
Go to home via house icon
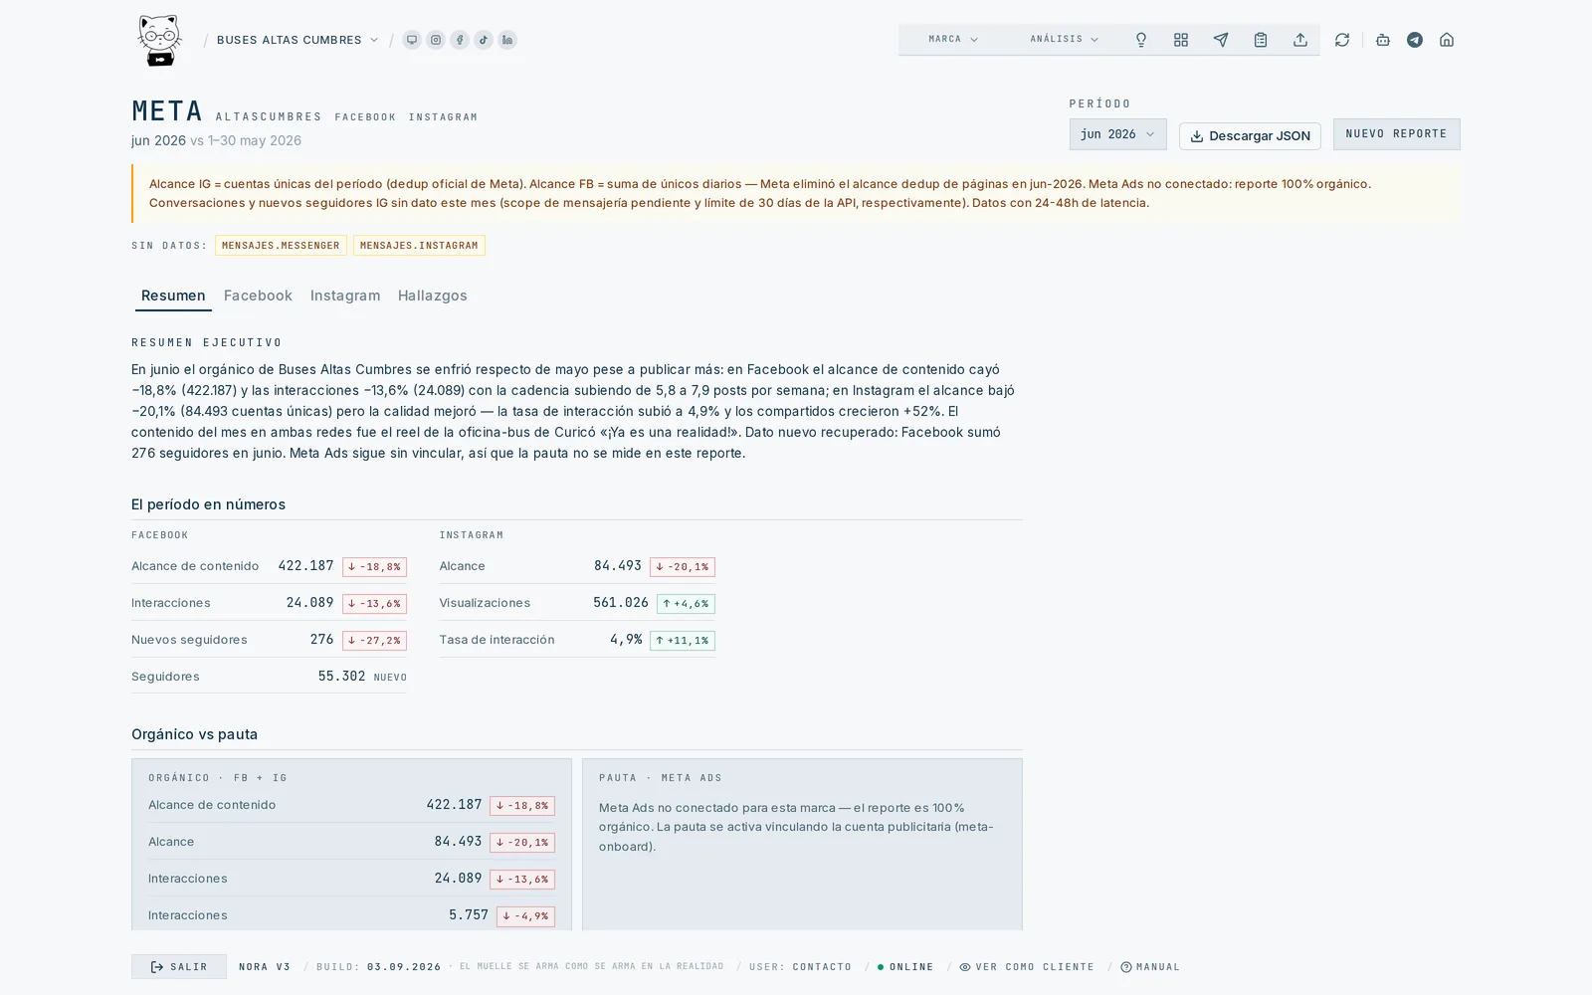(1447, 40)
